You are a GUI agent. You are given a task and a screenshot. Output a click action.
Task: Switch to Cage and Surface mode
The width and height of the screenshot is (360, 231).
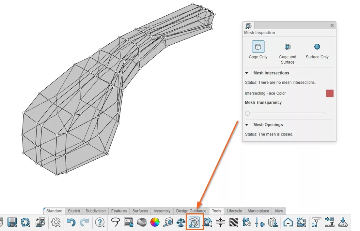tap(287, 47)
